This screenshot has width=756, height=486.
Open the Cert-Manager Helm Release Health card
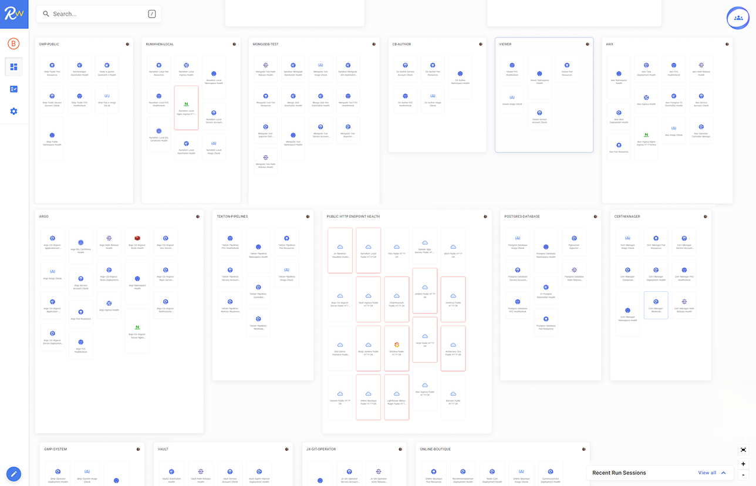(684, 305)
